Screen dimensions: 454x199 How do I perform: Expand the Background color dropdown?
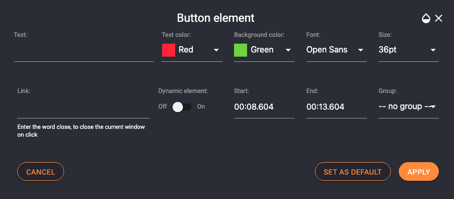point(264,50)
